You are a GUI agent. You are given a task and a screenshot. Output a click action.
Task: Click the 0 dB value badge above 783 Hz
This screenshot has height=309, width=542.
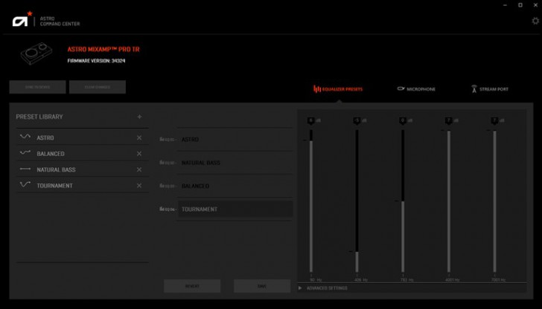coord(403,120)
